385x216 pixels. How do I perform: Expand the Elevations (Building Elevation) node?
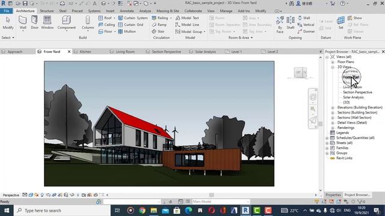[x=333, y=108]
